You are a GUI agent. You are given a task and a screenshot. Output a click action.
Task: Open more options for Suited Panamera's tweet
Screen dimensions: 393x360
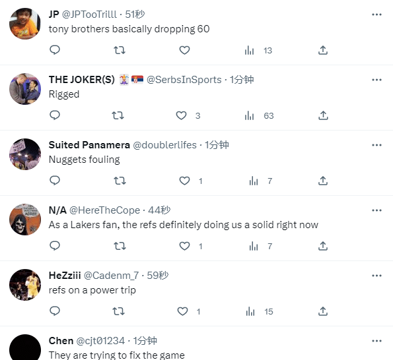[x=376, y=145]
